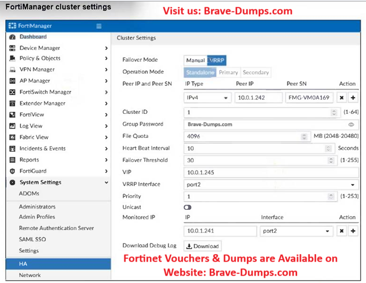Remove the peer IP row with X icon
Viewport: 366px width, 283px height.
tap(342, 97)
